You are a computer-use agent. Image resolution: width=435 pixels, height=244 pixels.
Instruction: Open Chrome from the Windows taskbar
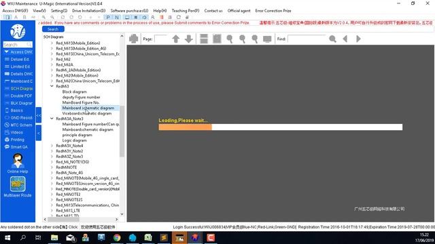[x=117, y=238]
